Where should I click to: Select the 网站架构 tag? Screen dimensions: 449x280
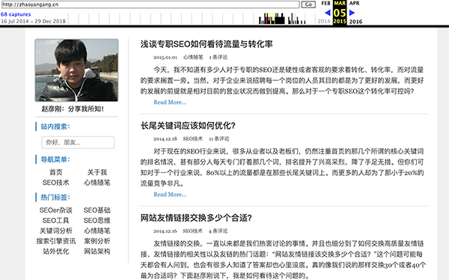(x=97, y=252)
